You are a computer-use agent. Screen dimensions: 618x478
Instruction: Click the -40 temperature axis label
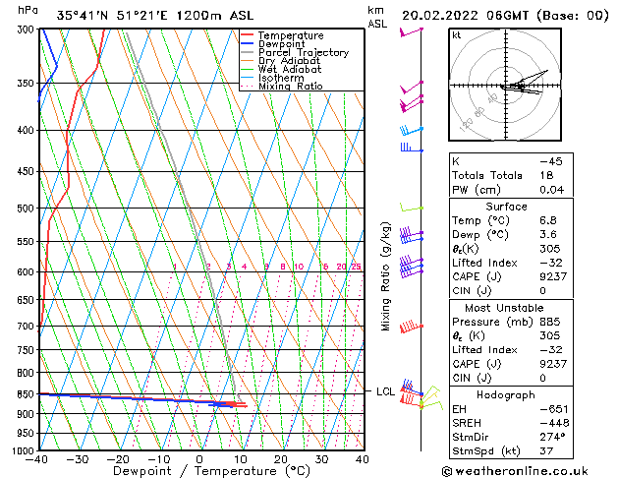coord(36,459)
